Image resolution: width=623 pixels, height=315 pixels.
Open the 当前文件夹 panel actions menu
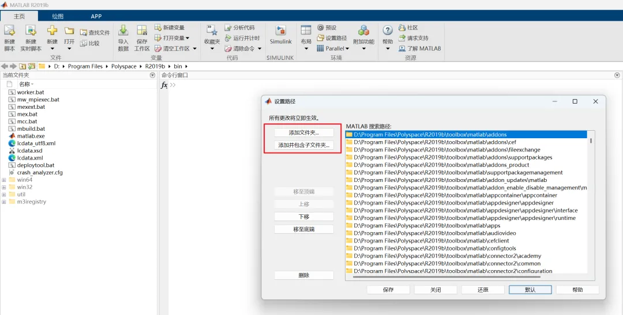pyautogui.click(x=152, y=75)
